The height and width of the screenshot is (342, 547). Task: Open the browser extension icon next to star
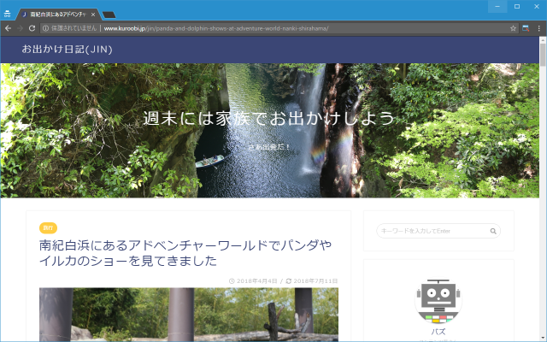coord(526,28)
